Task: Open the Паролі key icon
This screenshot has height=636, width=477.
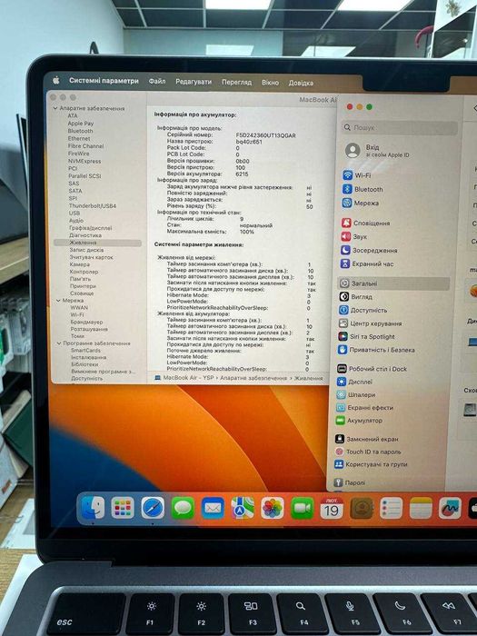Action: (x=338, y=482)
